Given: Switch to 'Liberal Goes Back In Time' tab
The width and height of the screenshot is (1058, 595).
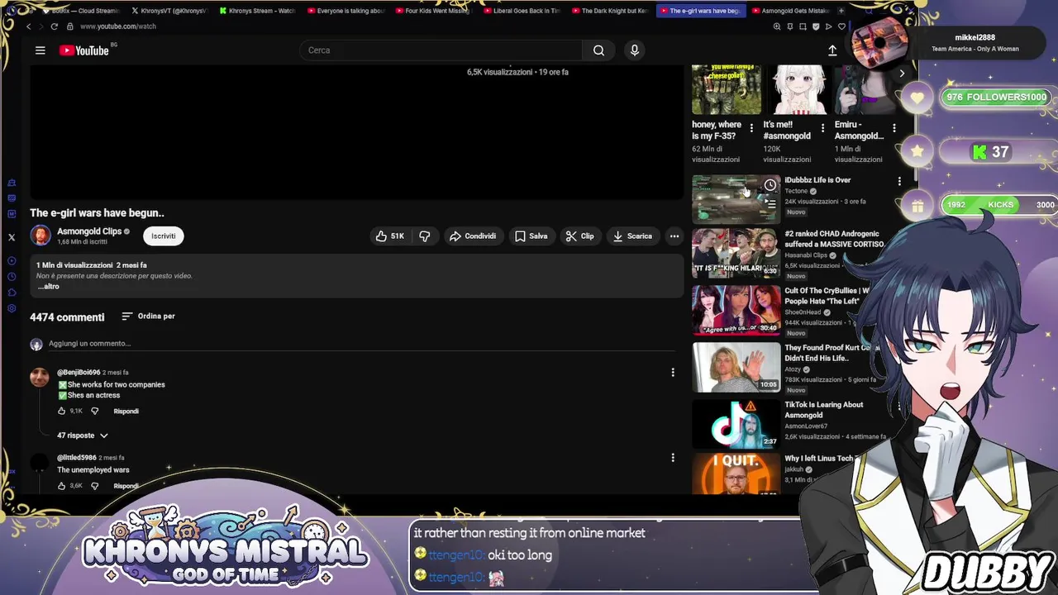Looking at the screenshot, I should tap(522, 11).
